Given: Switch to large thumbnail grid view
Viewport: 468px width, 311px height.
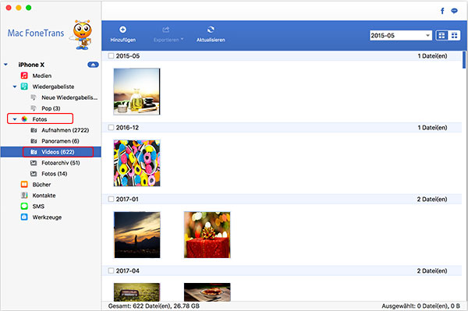Looking at the screenshot, I should click(441, 36).
